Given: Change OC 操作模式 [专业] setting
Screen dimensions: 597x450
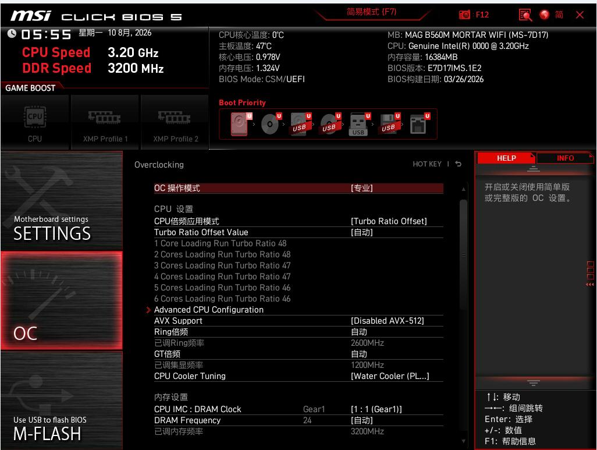Looking at the screenshot, I should (298, 188).
